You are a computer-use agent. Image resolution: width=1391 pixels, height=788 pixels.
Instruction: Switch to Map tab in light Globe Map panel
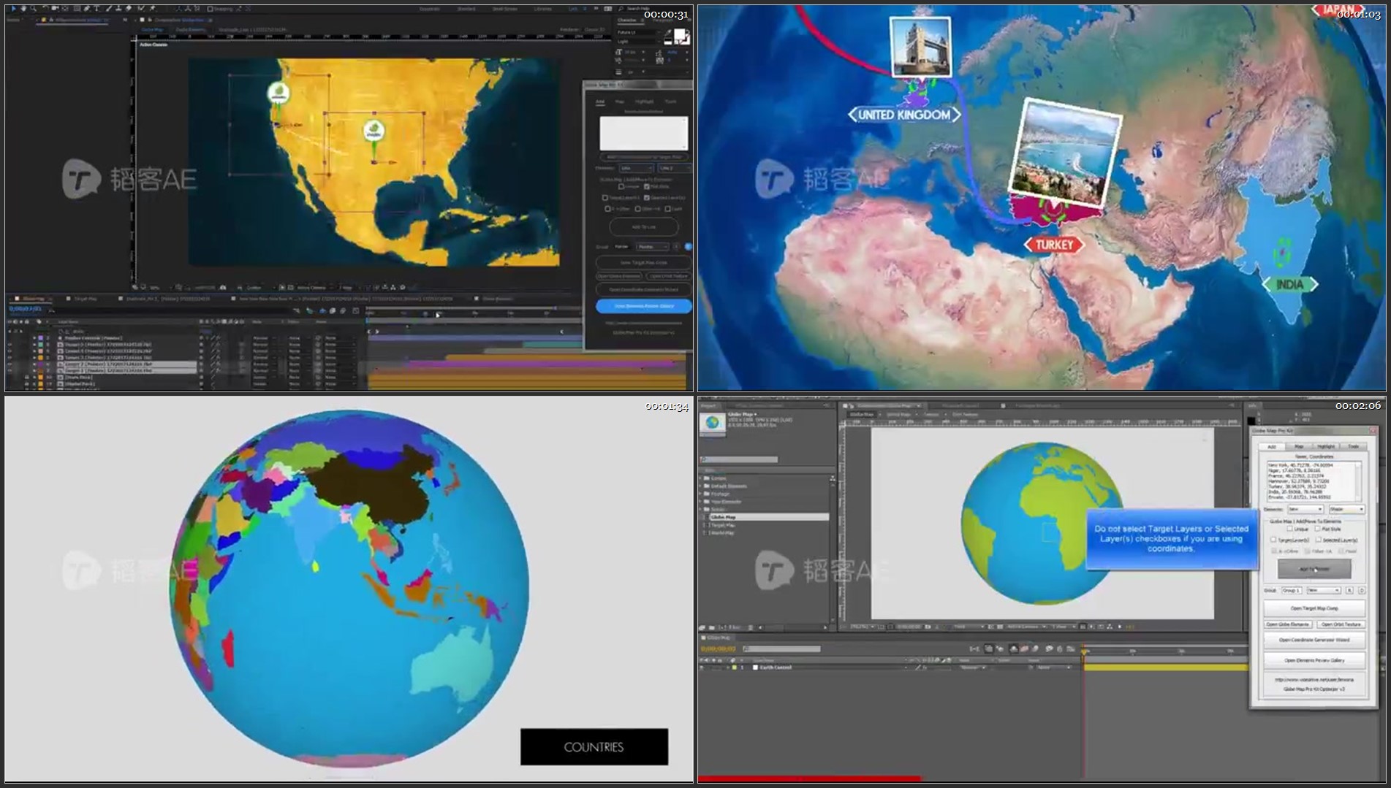pyautogui.click(x=1299, y=446)
